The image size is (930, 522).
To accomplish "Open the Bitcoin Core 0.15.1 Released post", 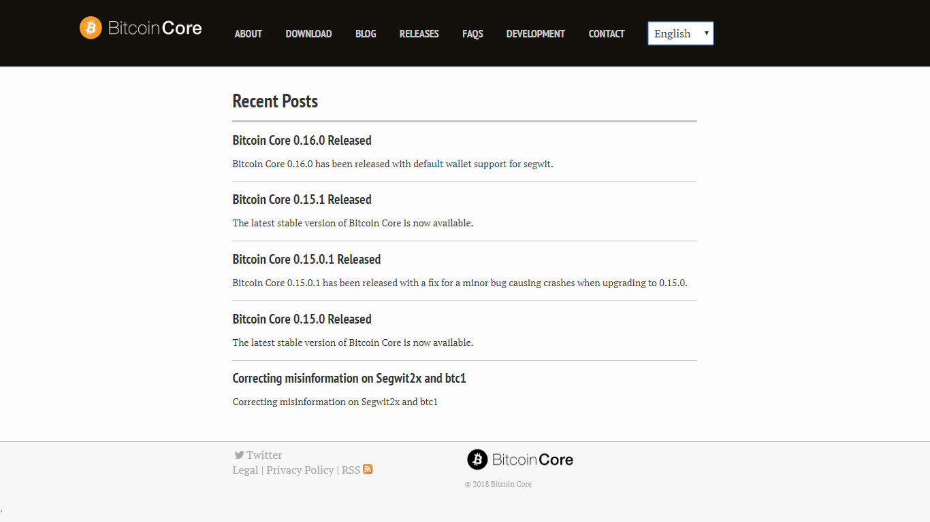I will click(302, 200).
